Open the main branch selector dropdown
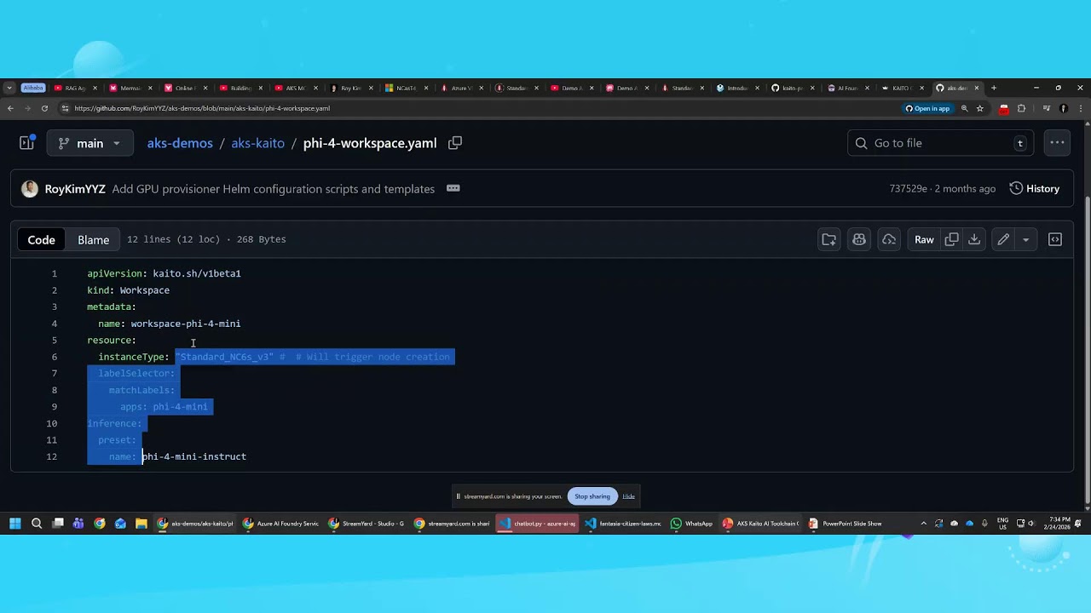The height and width of the screenshot is (613, 1091). point(89,143)
